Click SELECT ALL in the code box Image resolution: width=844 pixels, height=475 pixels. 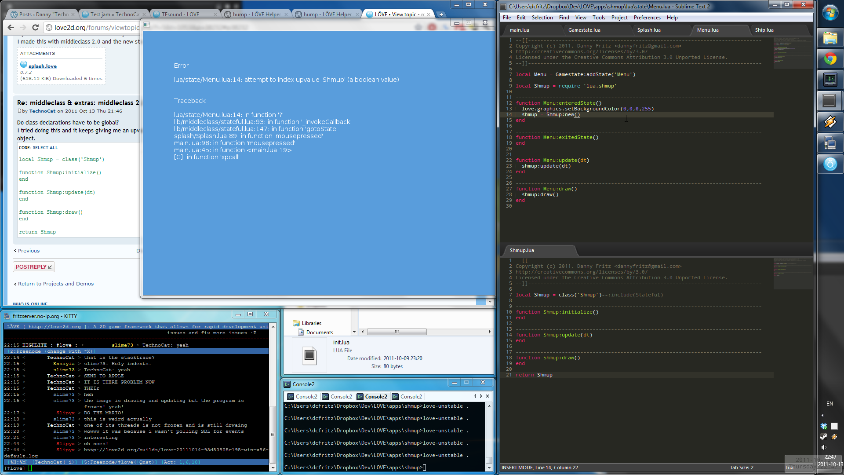[45, 148]
